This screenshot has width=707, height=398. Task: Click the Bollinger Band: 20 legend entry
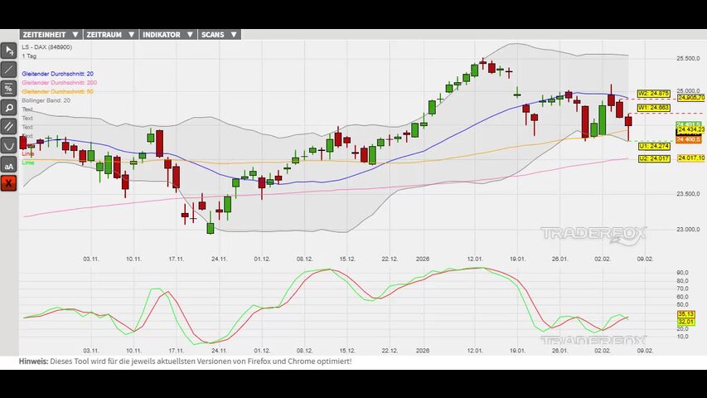(x=46, y=100)
